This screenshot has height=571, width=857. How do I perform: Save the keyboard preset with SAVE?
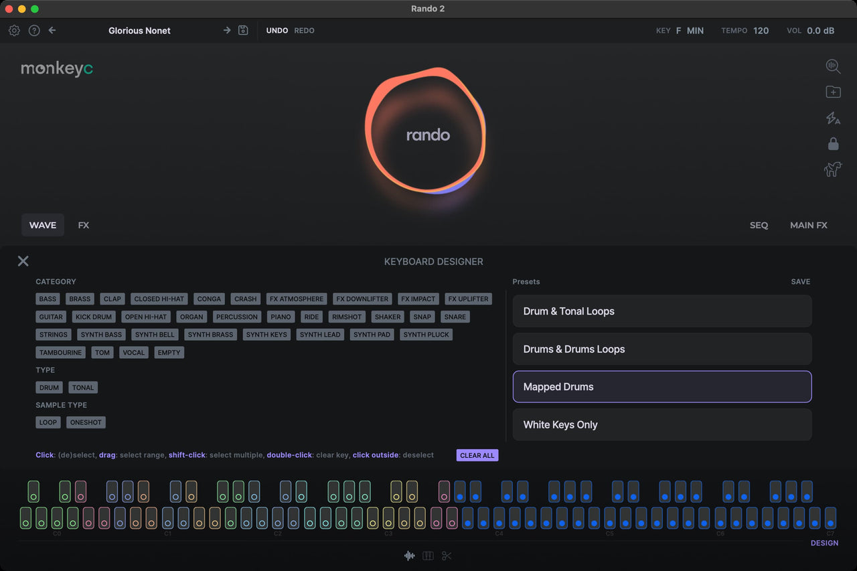pos(801,282)
